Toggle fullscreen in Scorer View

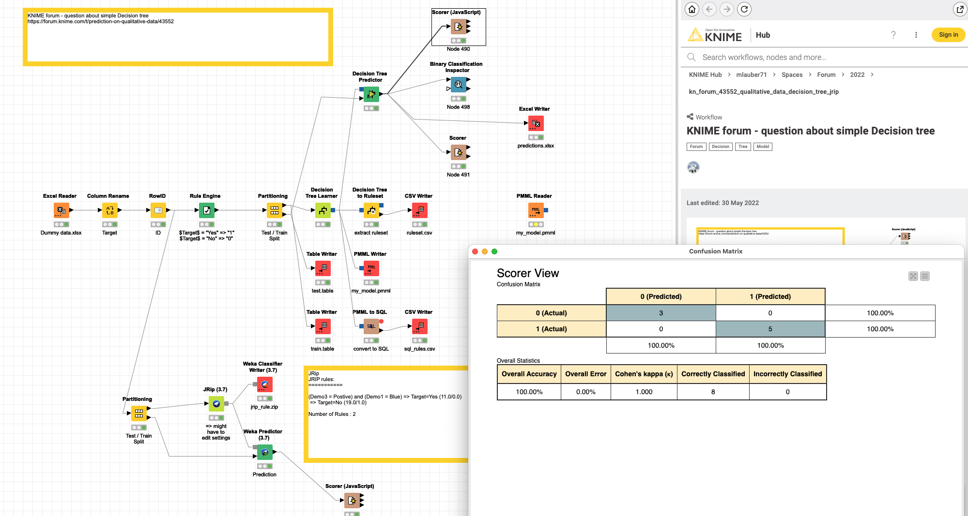point(913,276)
